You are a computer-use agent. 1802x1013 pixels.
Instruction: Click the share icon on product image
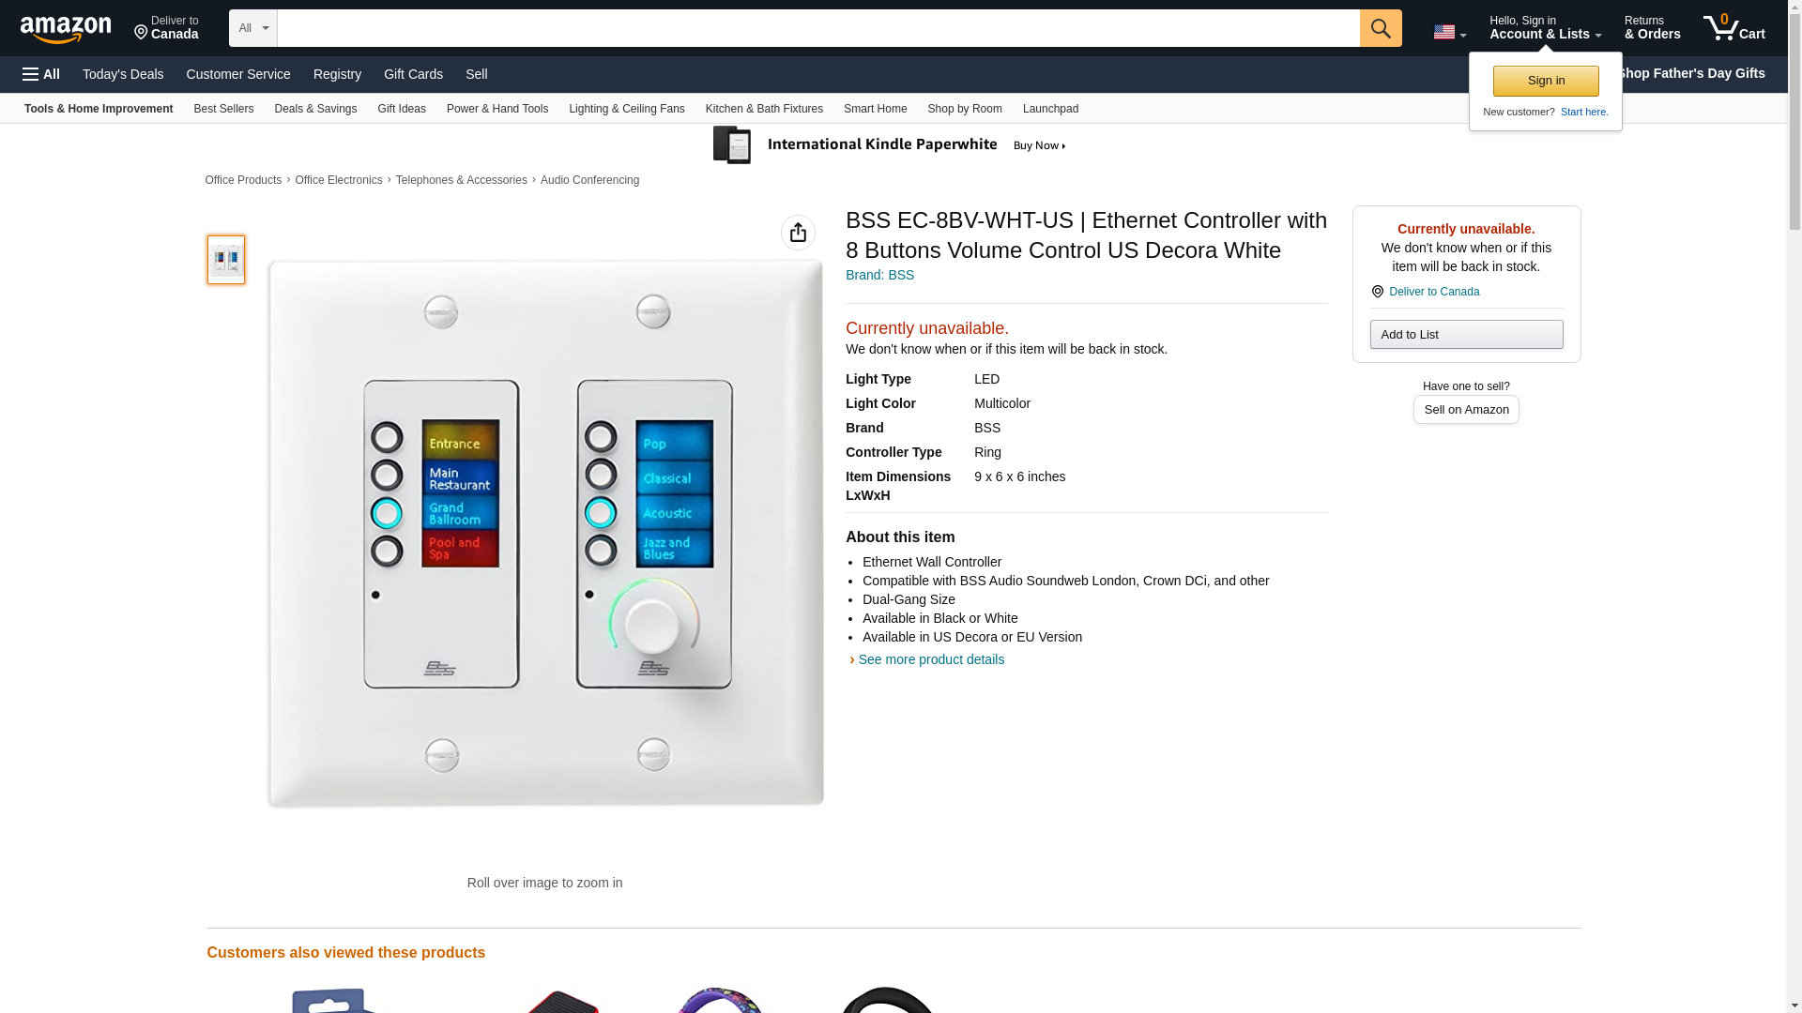pos(798,233)
